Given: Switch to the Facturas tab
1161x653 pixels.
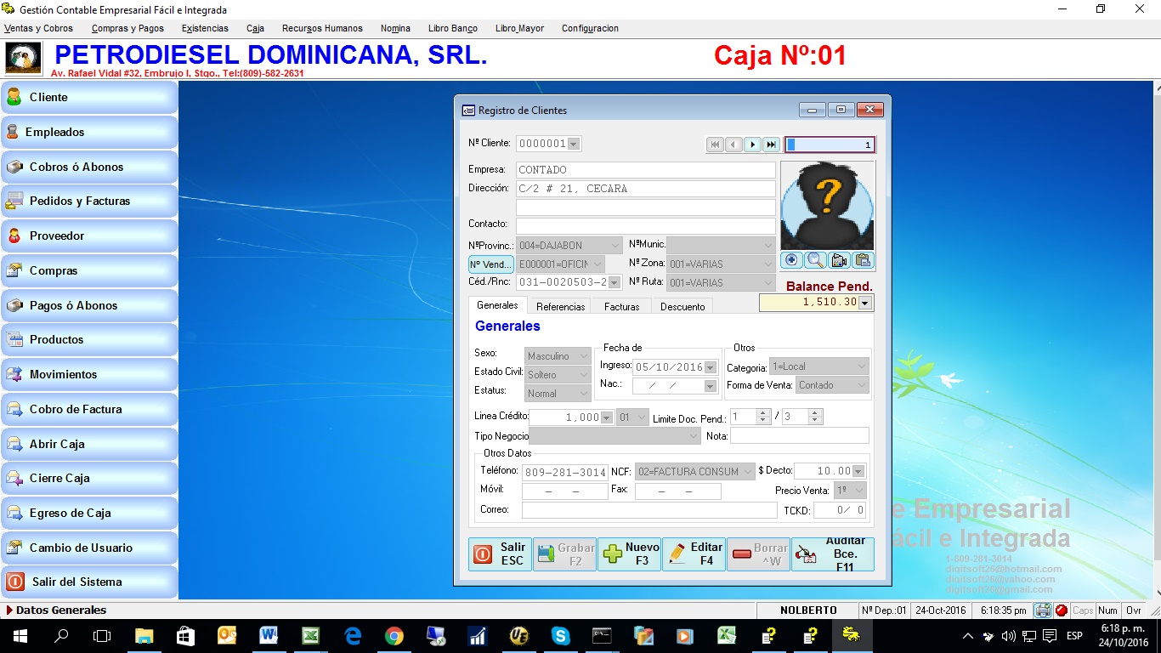Looking at the screenshot, I should pos(620,306).
